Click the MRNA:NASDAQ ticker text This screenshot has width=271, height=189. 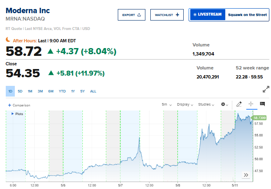[x=25, y=19]
